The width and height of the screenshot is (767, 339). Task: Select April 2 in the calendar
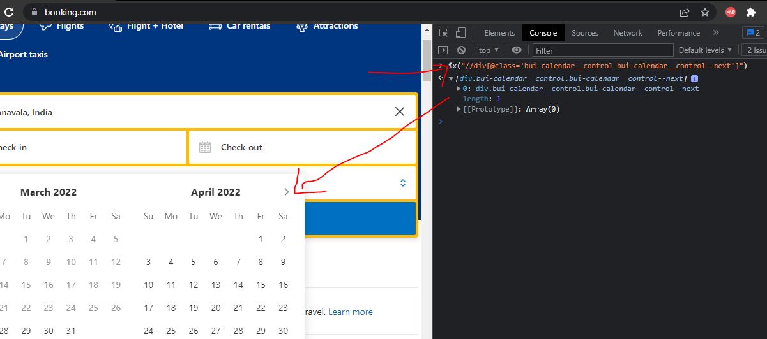[x=283, y=239]
